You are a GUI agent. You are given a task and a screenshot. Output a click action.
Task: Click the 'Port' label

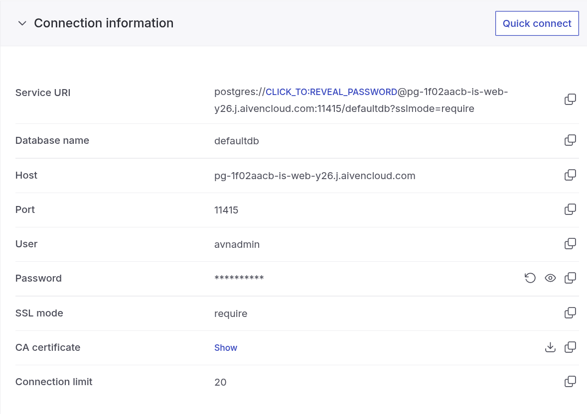(25, 210)
